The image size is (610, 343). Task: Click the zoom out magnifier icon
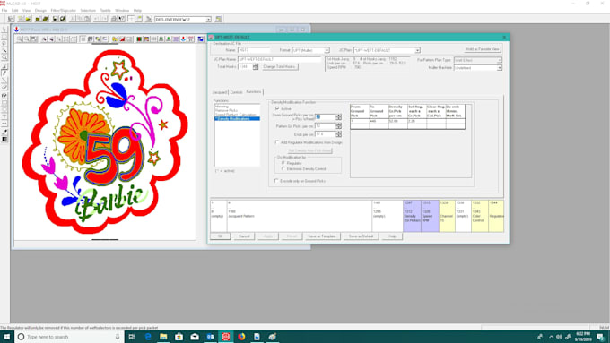26,39
